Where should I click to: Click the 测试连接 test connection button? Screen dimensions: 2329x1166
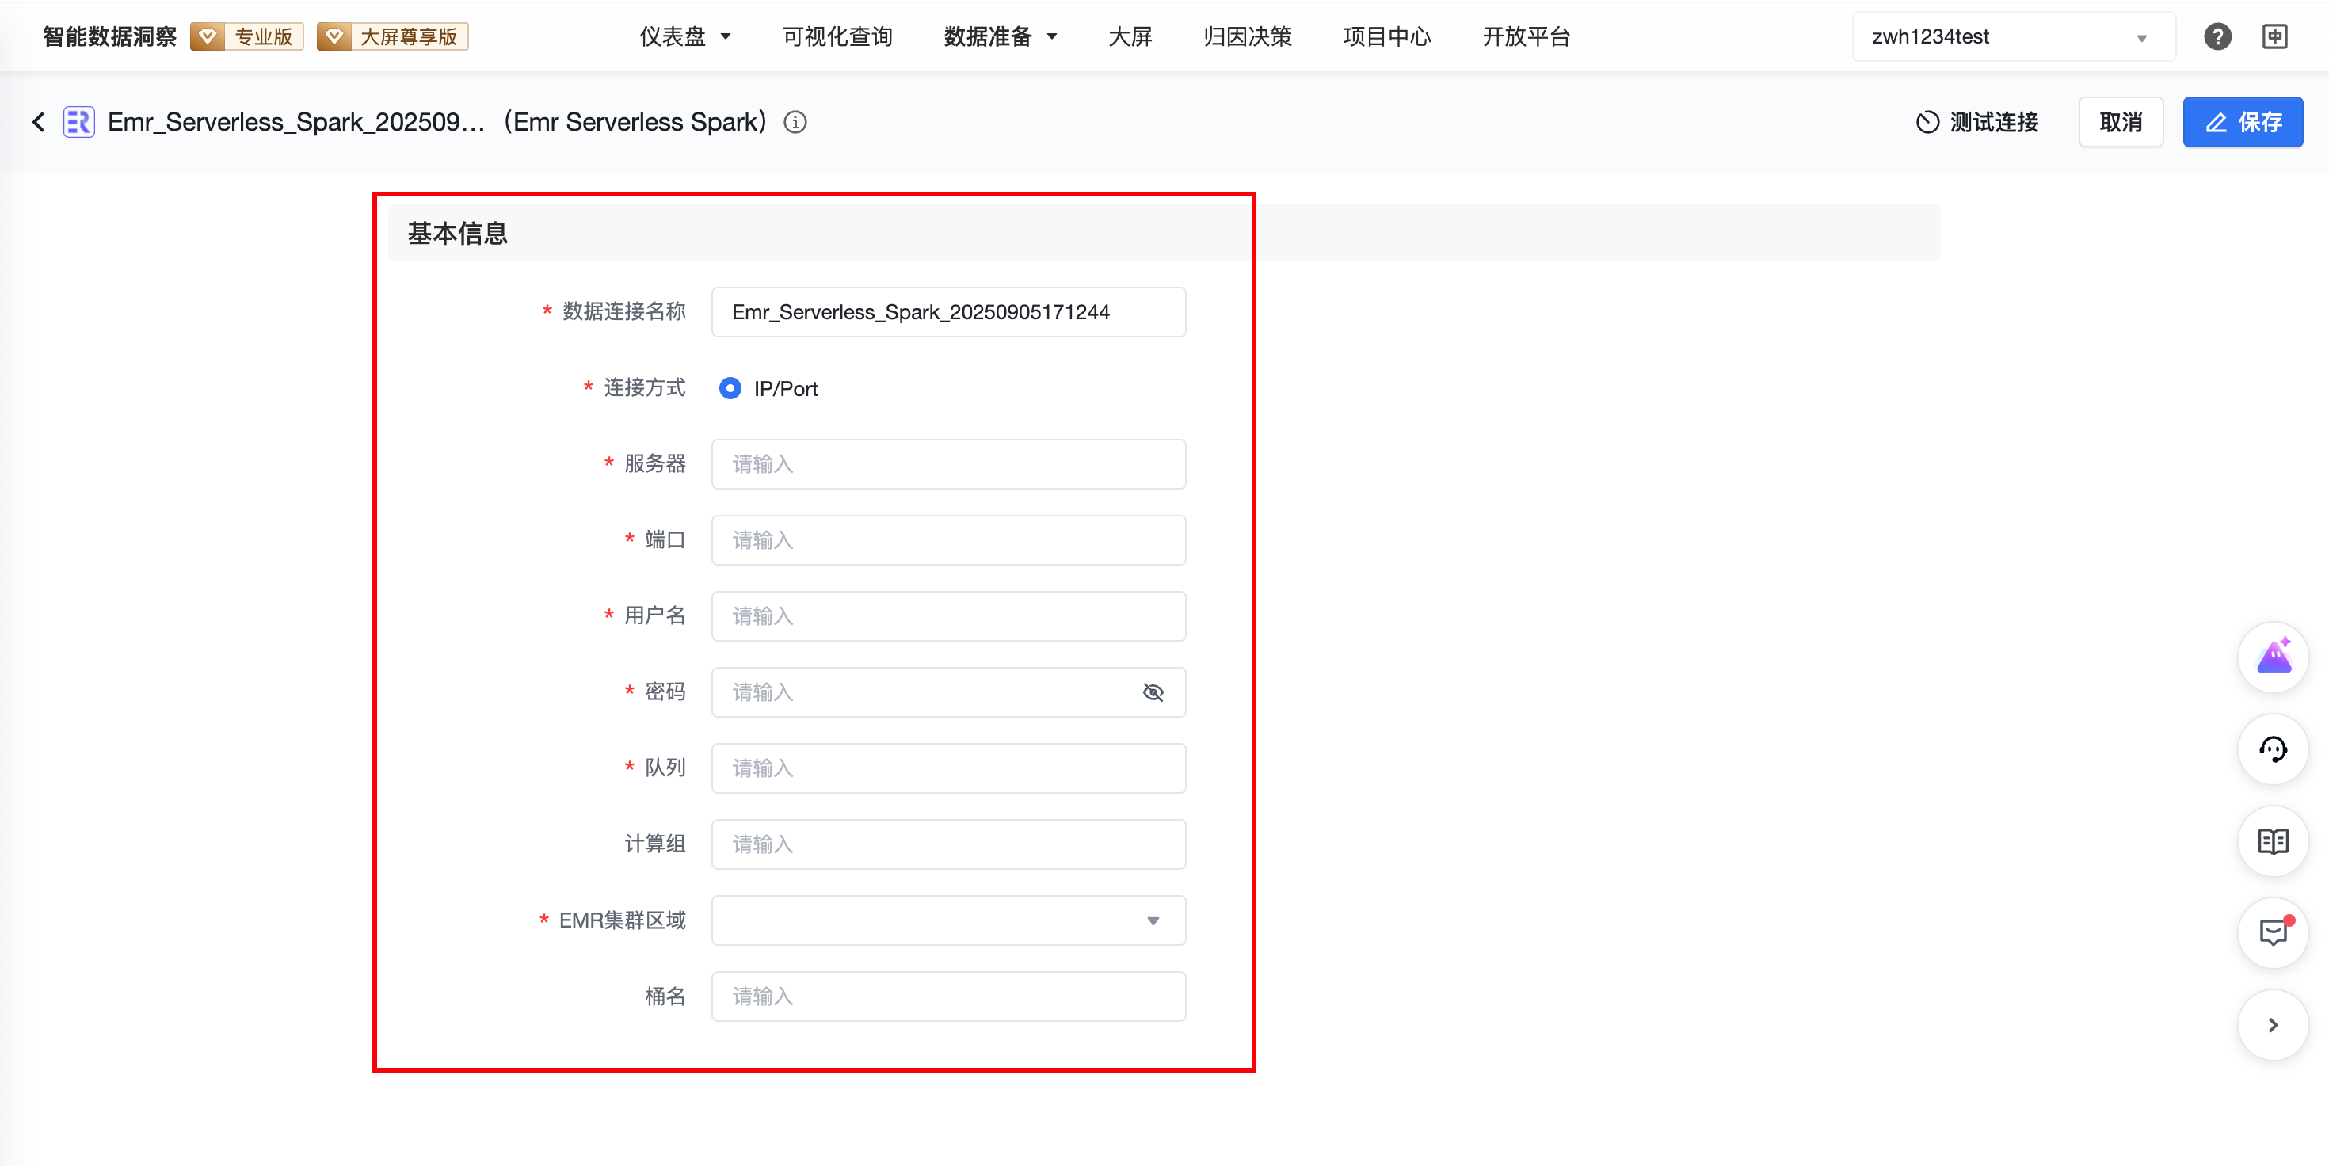(1977, 122)
